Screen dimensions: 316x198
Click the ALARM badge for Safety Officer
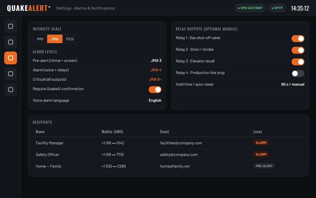[261, 154]
